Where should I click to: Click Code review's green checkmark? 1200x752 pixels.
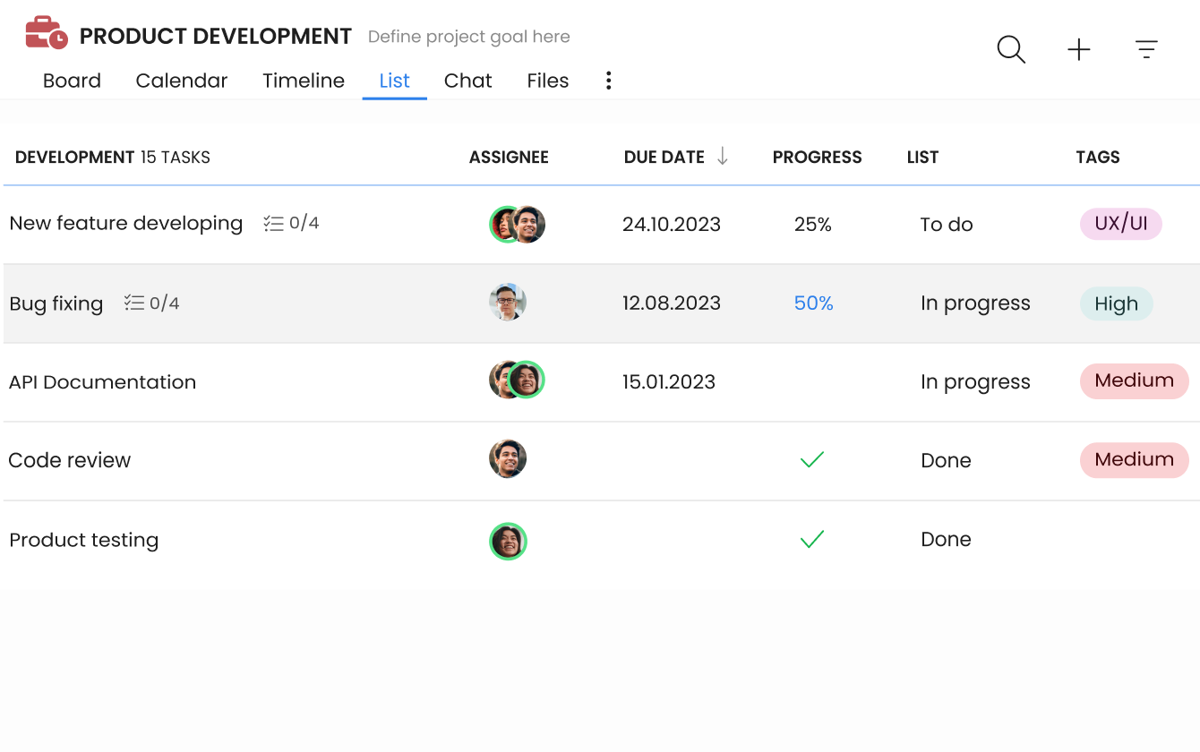coord(812,459)
